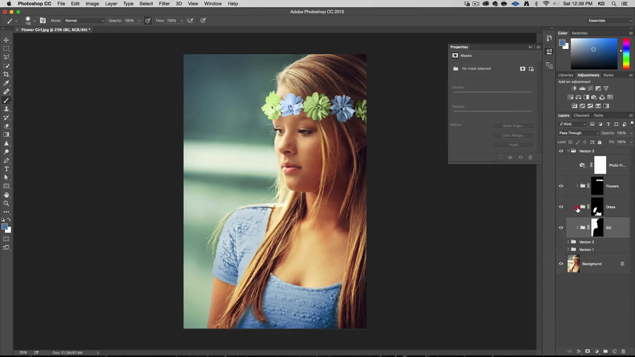Expand the Version 1 group
Viewport: 635px width, 357px height.
click(x=568, y=249)
